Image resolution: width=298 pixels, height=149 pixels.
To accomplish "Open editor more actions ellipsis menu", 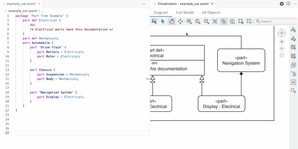I will click(144, 4).
